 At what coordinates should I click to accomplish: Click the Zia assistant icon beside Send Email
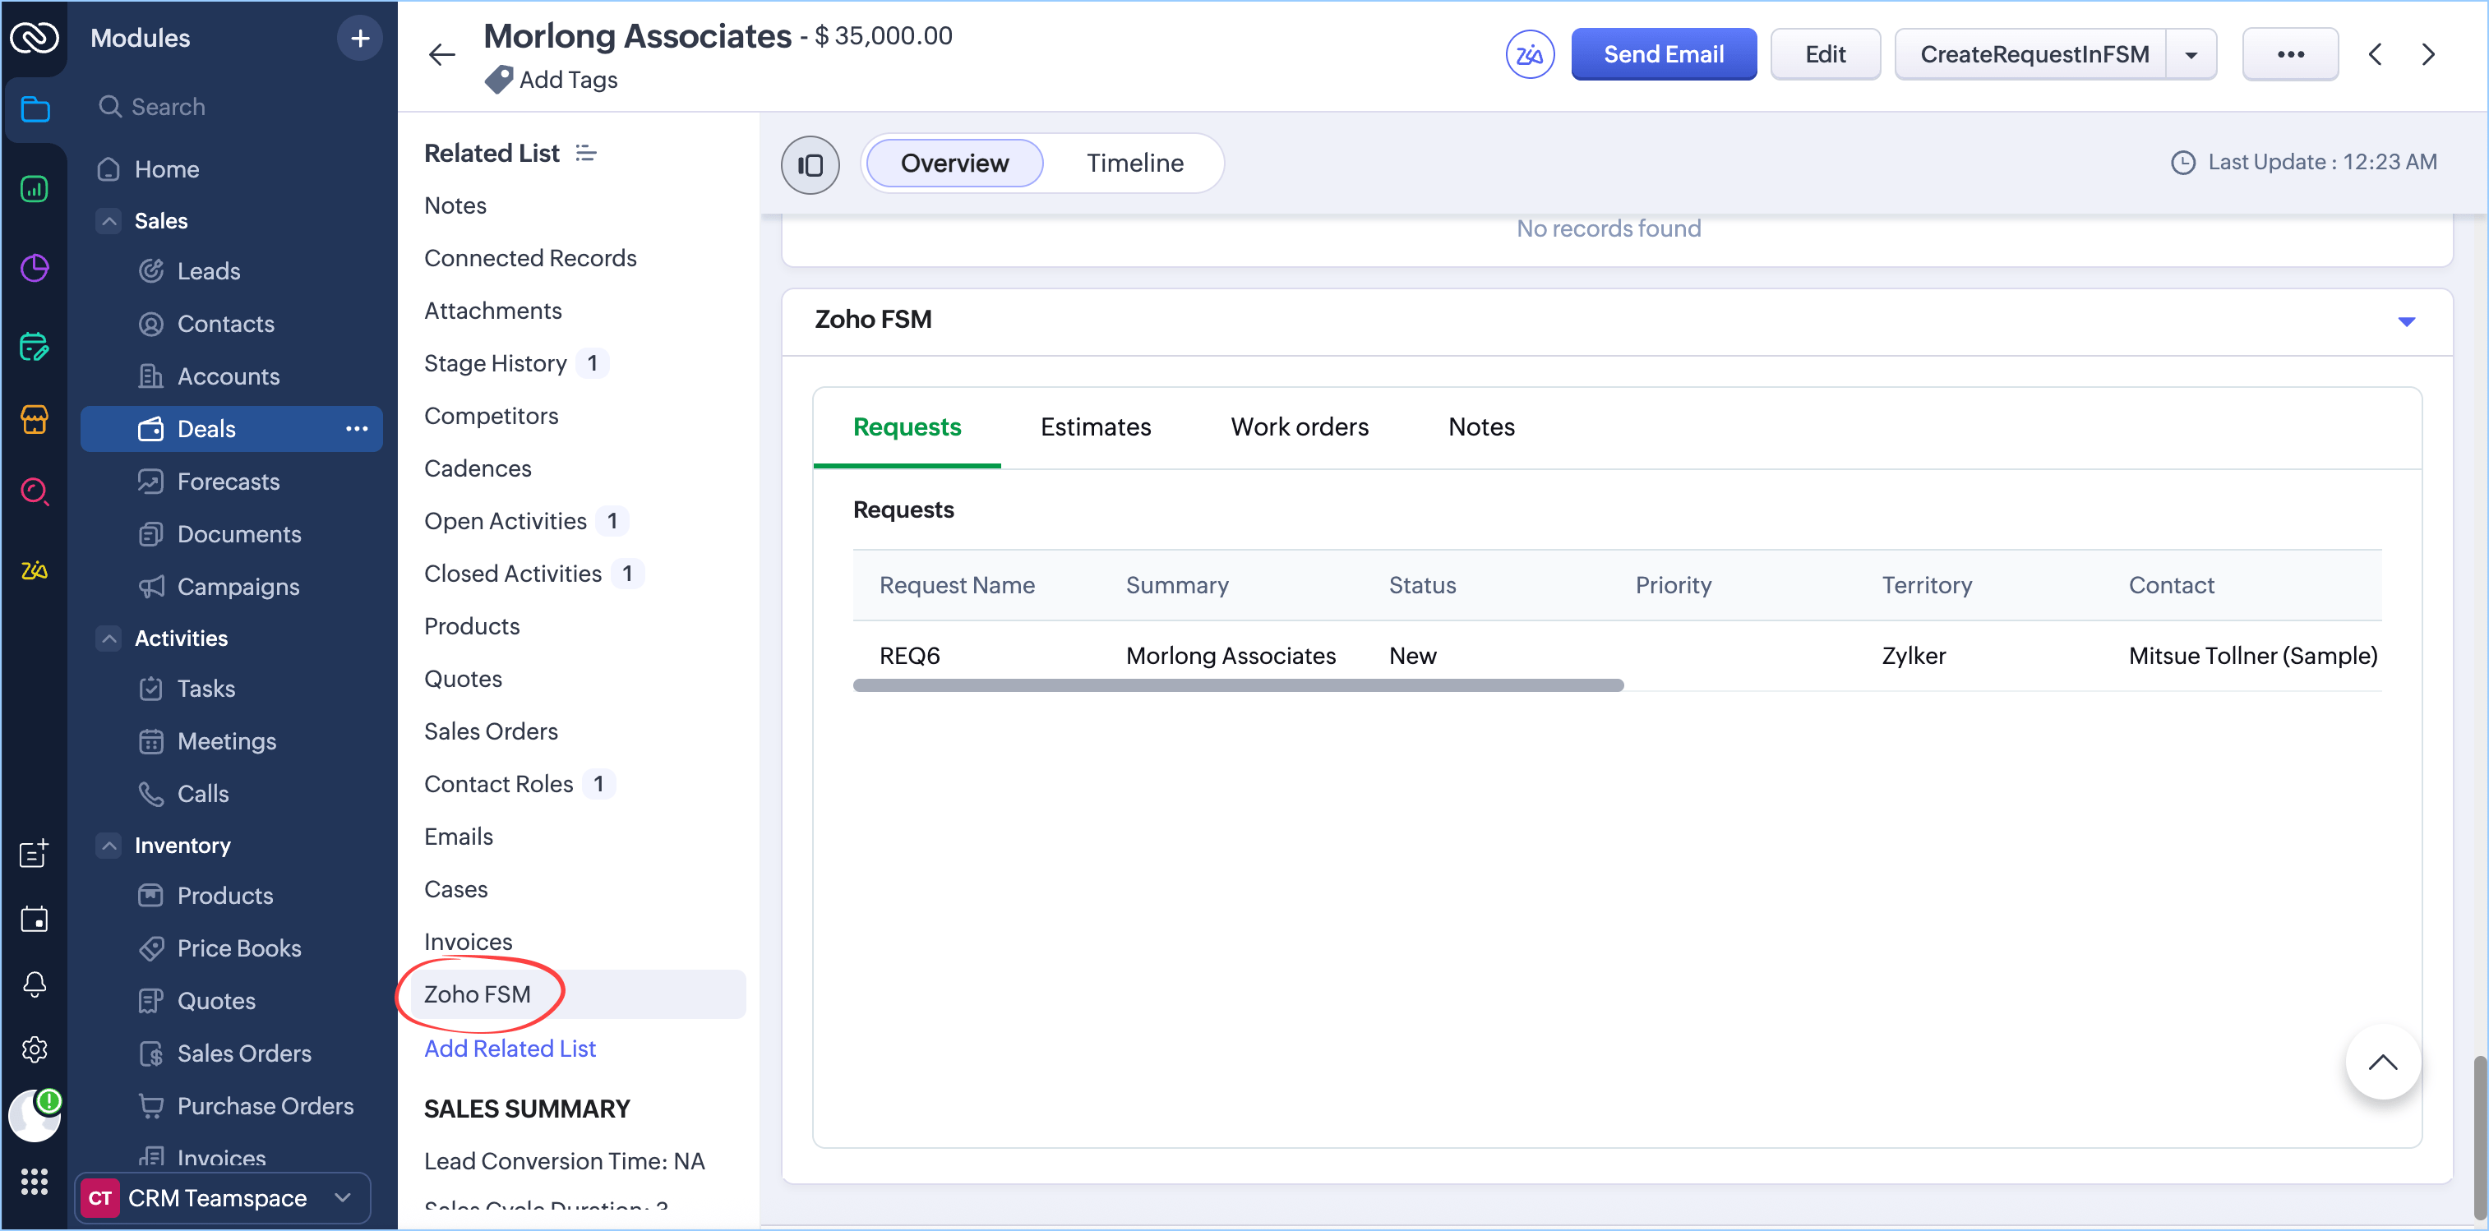click(x=1530, y=54)
